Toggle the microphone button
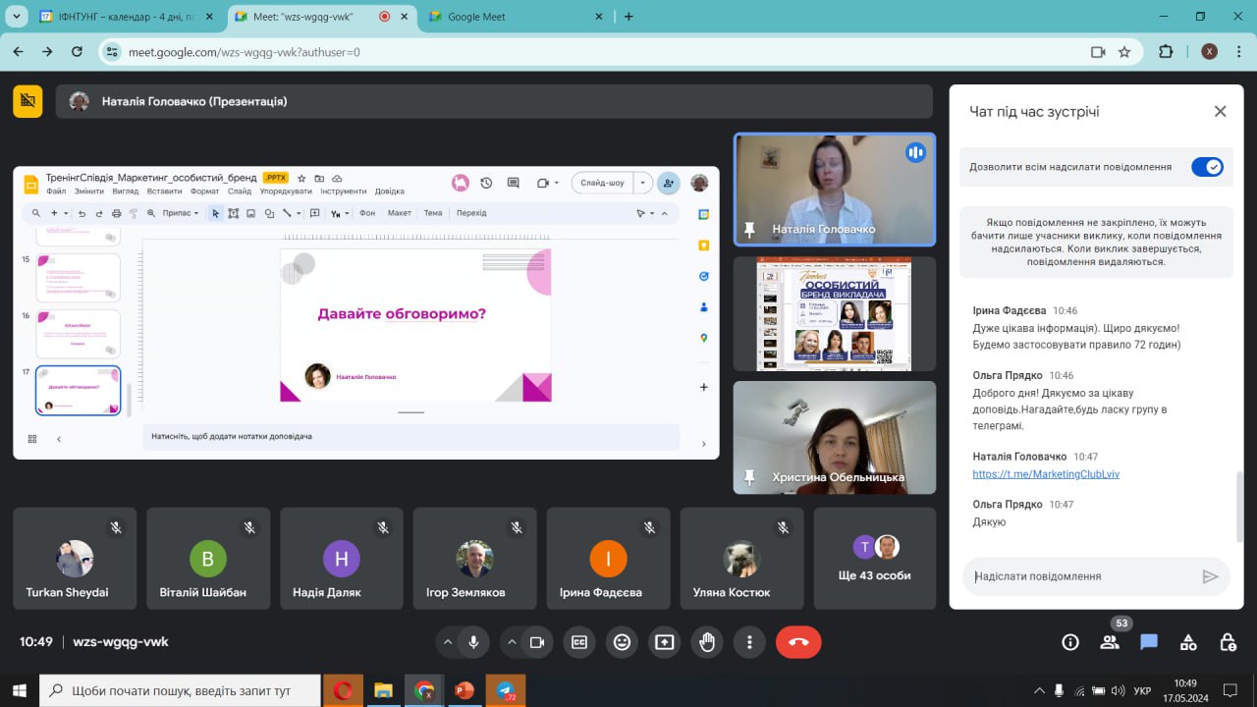Screen dimensions: 1257x707 point(473,642)
